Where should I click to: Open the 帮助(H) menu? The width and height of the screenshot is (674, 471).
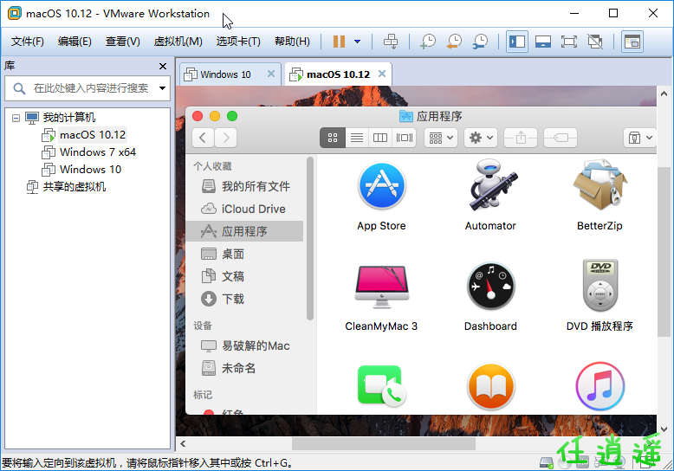coord(292,42)
